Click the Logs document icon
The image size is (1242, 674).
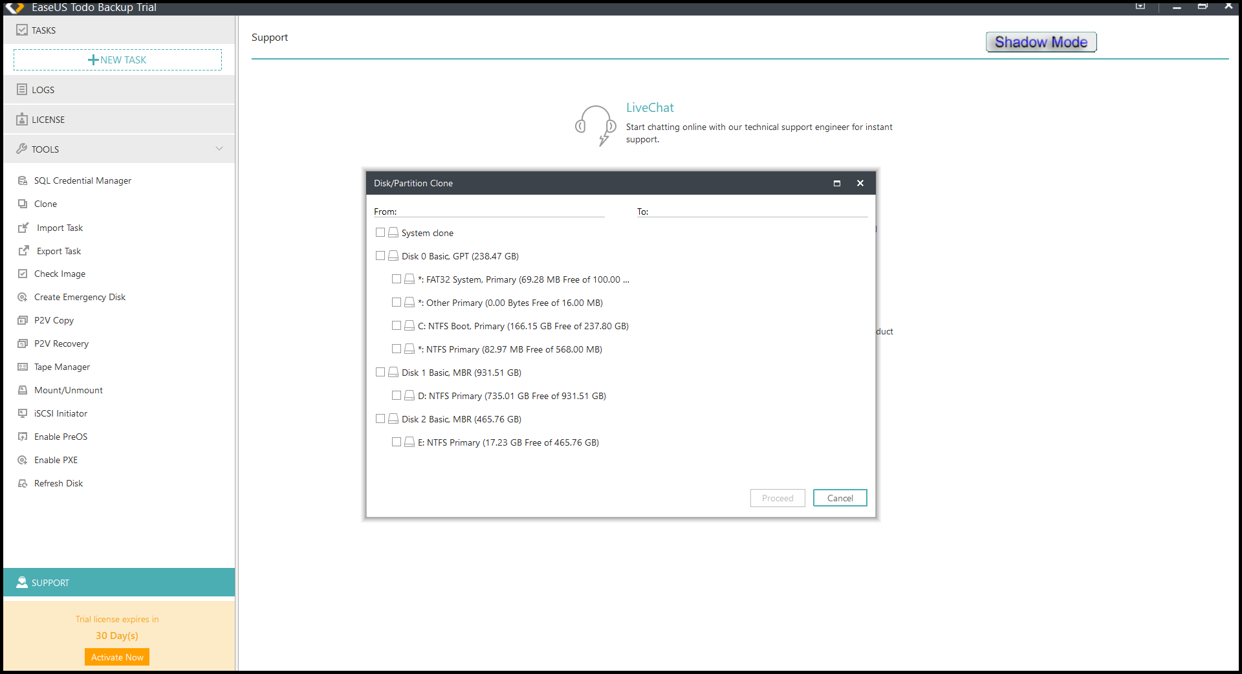pyautogui.click(x=22, y=89)
